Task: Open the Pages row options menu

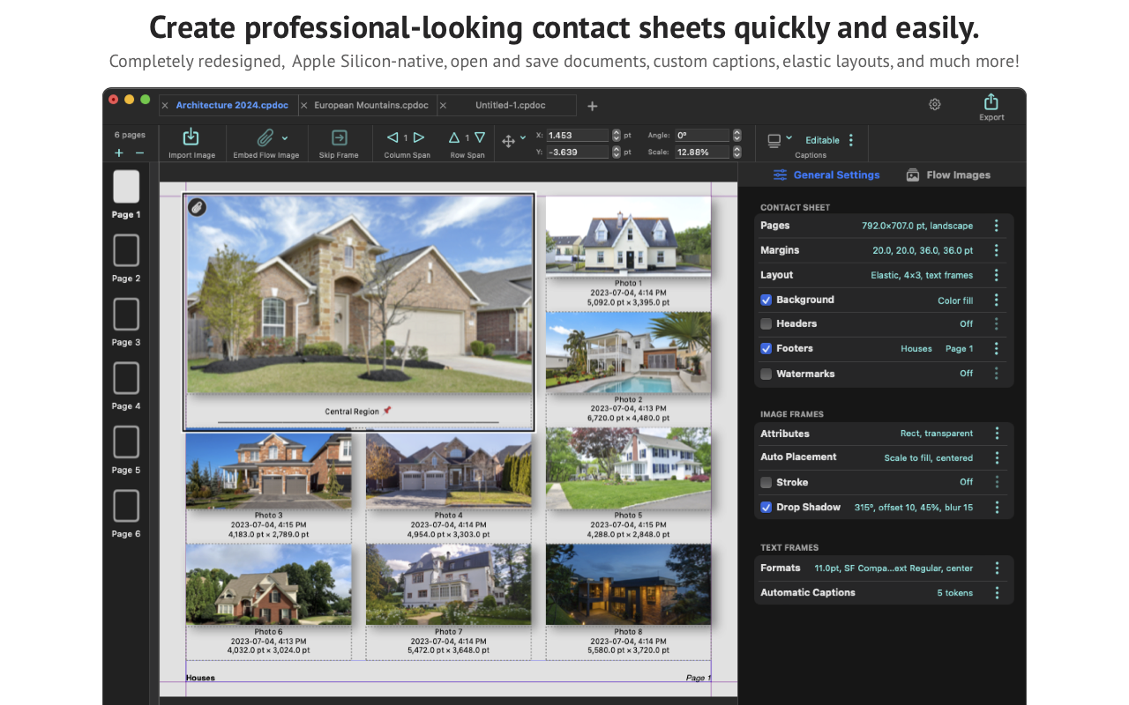Action: click(997, 226)
